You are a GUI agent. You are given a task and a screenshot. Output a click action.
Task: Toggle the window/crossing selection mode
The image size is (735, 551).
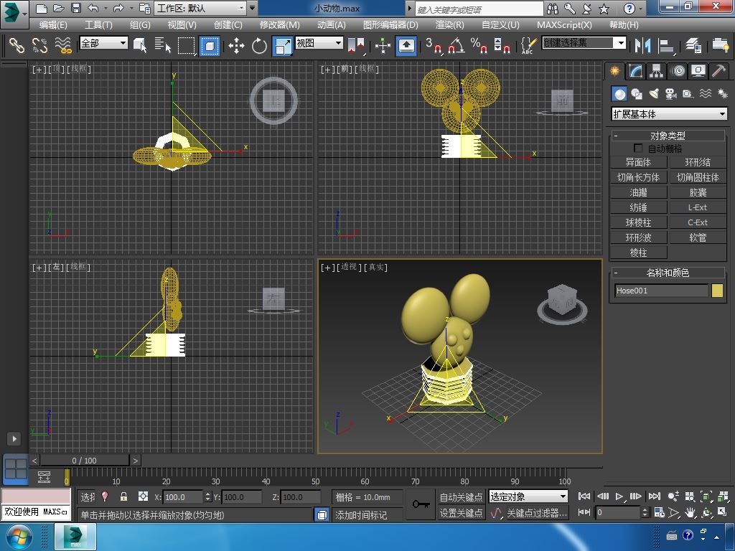click(x=210, y=45)
